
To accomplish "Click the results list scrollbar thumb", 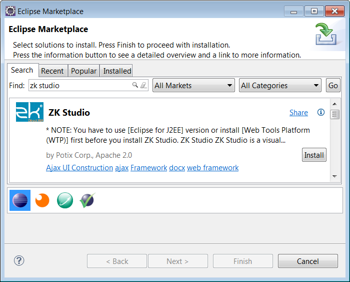I will click(x=334, y=114).
